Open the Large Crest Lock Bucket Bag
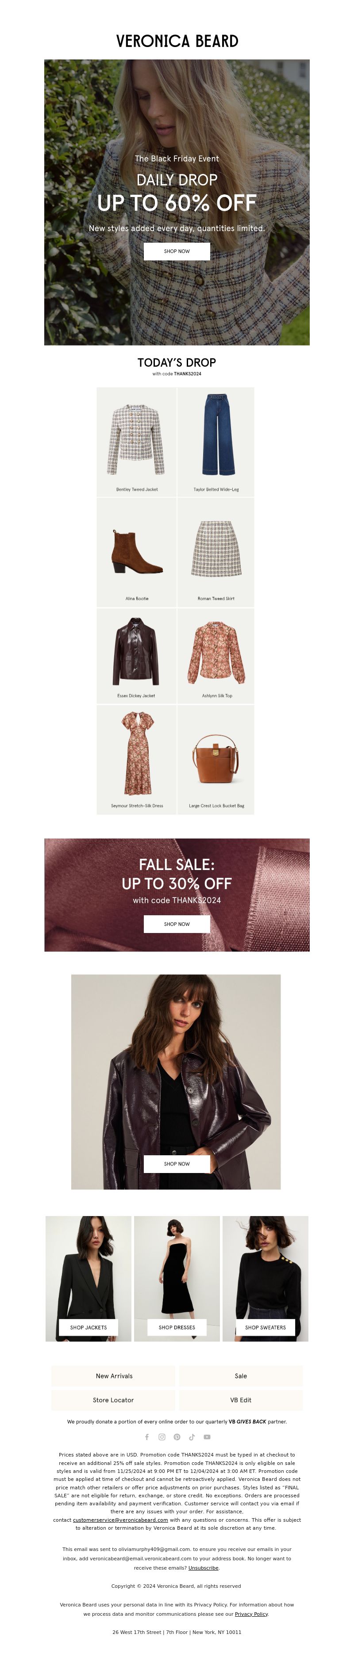 (216, 760)
